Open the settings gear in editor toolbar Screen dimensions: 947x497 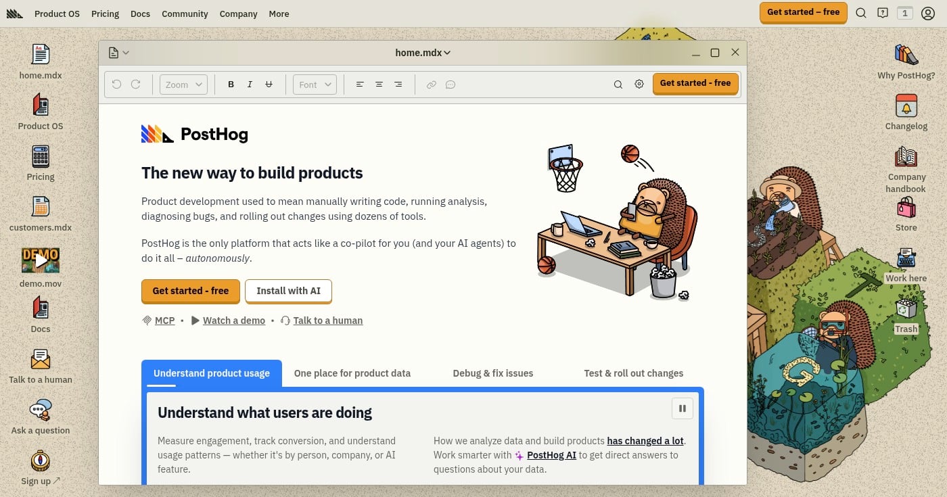point(639,85)
